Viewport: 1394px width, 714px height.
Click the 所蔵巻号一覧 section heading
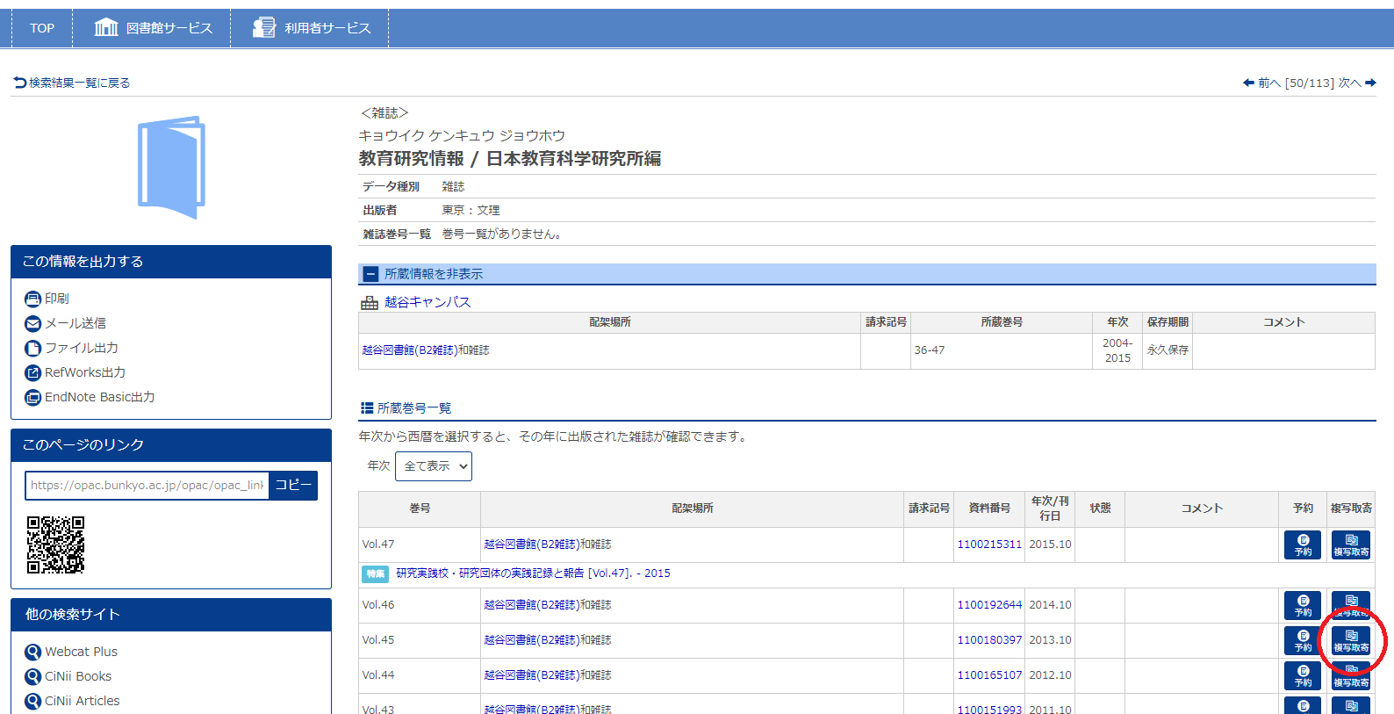[406, 408]
